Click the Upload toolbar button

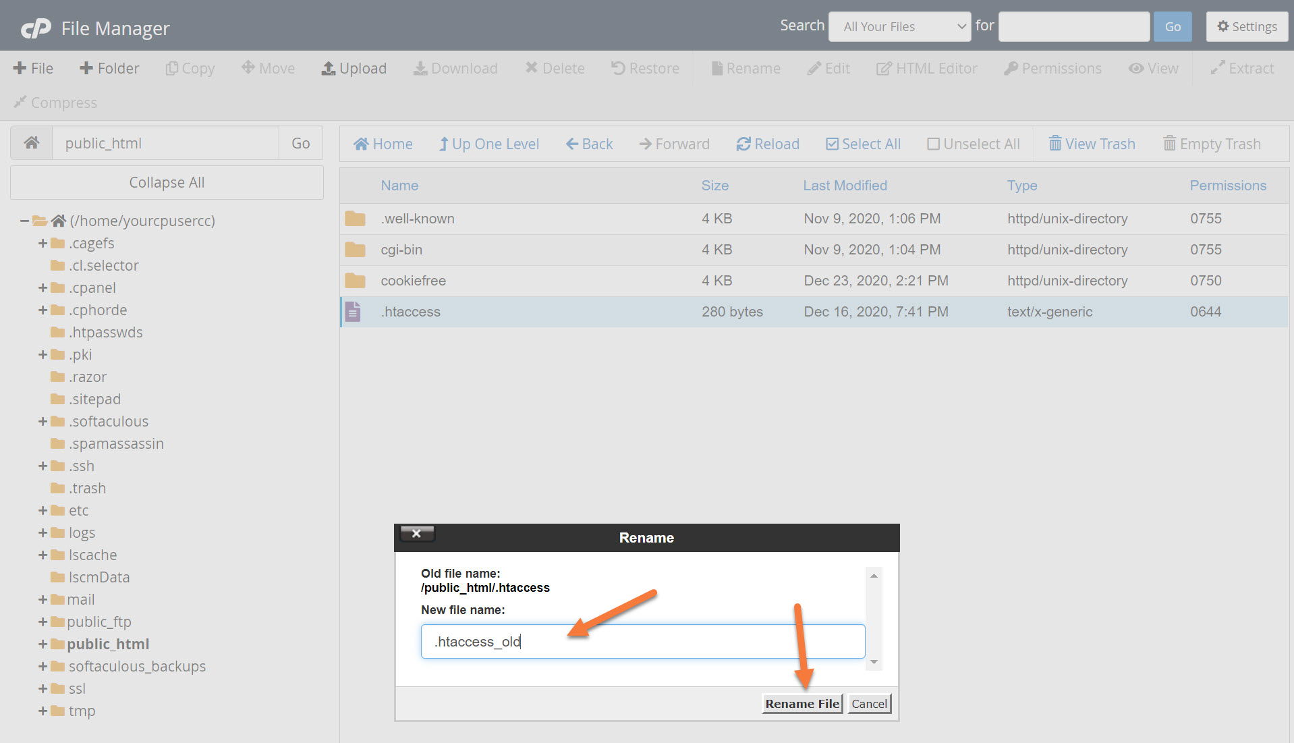(x=354, y=68)
